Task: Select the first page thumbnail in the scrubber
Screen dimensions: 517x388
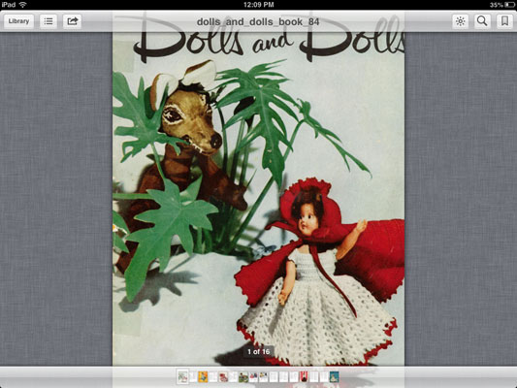Action: (182, 376)
